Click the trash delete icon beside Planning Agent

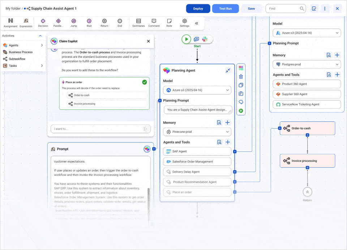point(241,77)
